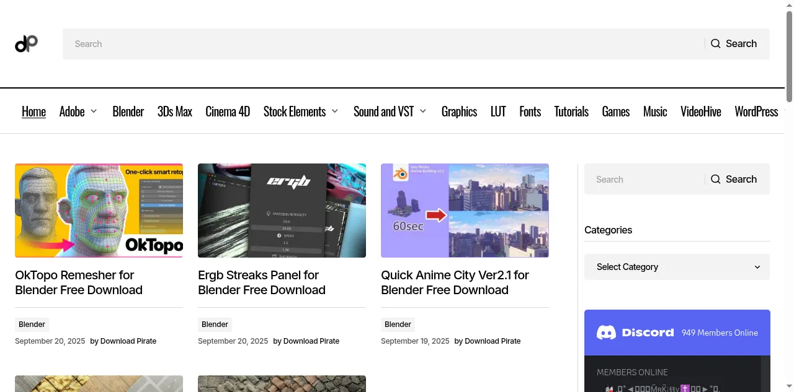This screenshot has height=392, width=794.
Task: Open the Blender menu item
Action: coord(128,111)
